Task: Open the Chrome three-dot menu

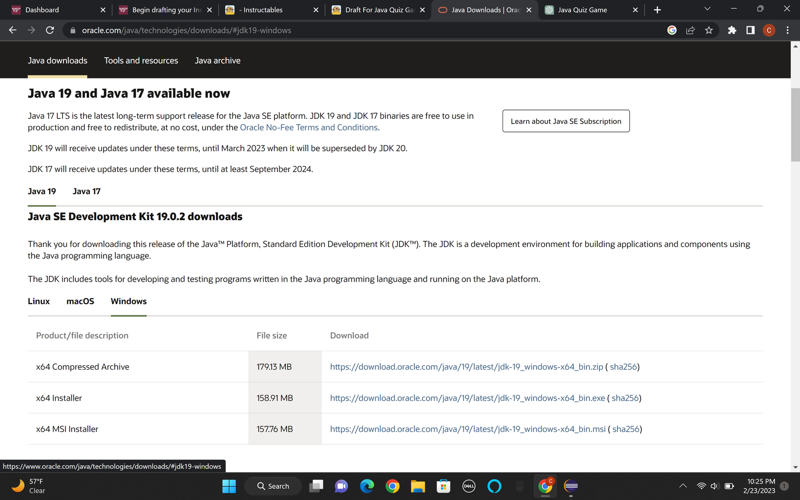Action: tap(788, 30)
